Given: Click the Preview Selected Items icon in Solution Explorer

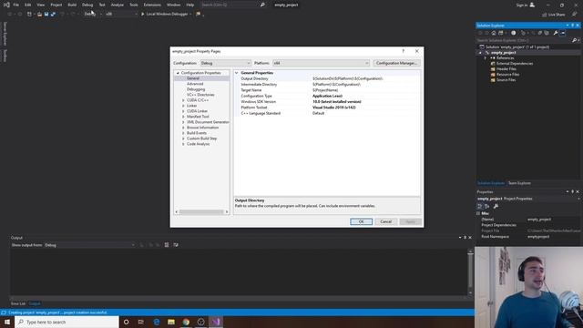Looking at the screenshot, I should coord(563,33).
